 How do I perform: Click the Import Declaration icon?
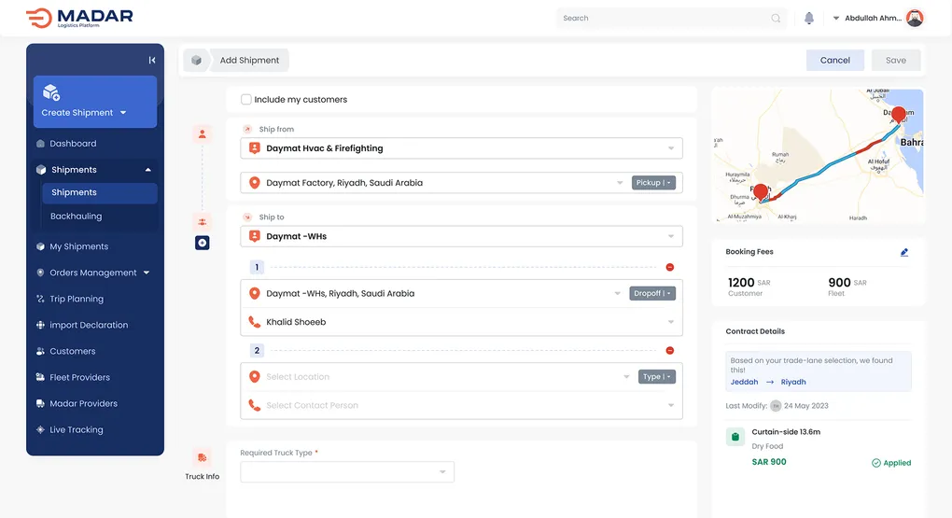click(x=41, y=325)
